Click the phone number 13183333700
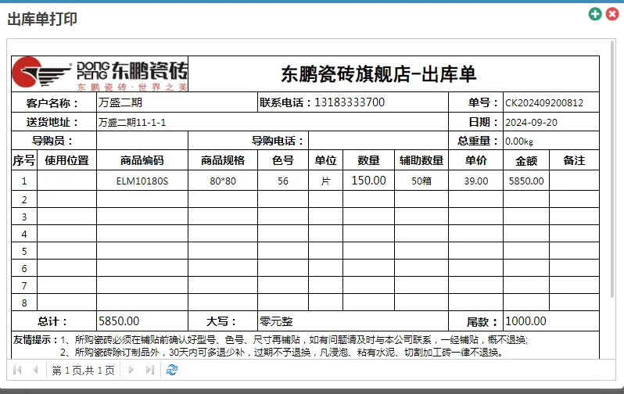The image size is (624, 394). pyautogui.click(x=350, y=102)
